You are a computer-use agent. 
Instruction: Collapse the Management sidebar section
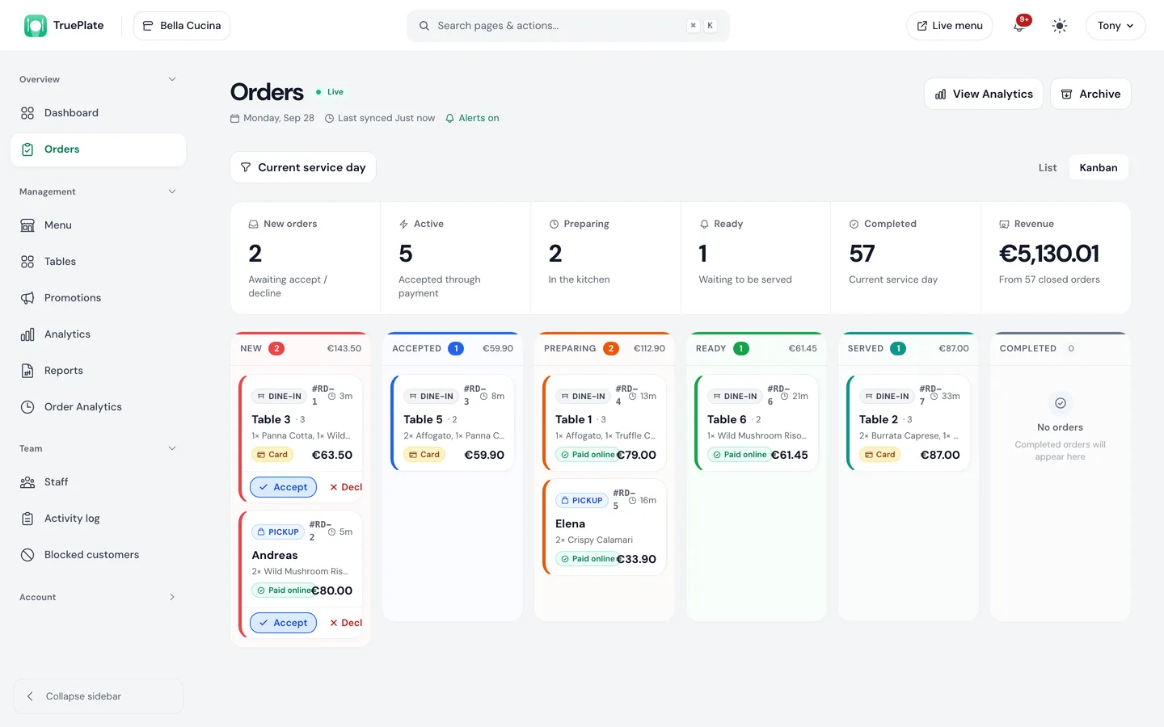coord(172,191)
